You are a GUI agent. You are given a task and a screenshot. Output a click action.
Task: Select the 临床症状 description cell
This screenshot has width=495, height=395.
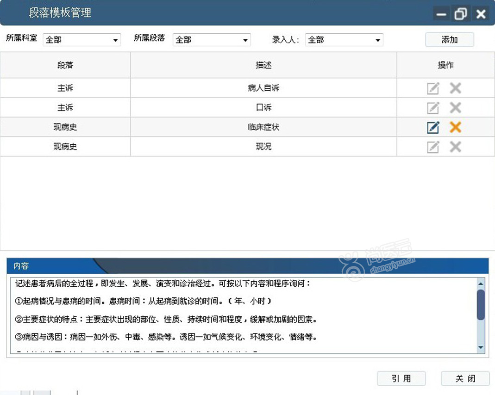(263, 127)
